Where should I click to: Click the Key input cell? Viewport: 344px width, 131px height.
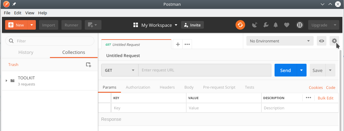pyautogui.click(x=149, y=108)
